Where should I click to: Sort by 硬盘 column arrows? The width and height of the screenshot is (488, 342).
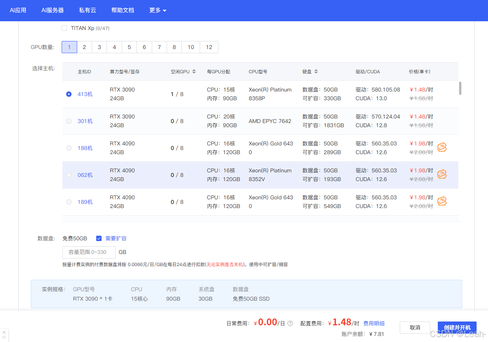[x=316, y=71]
